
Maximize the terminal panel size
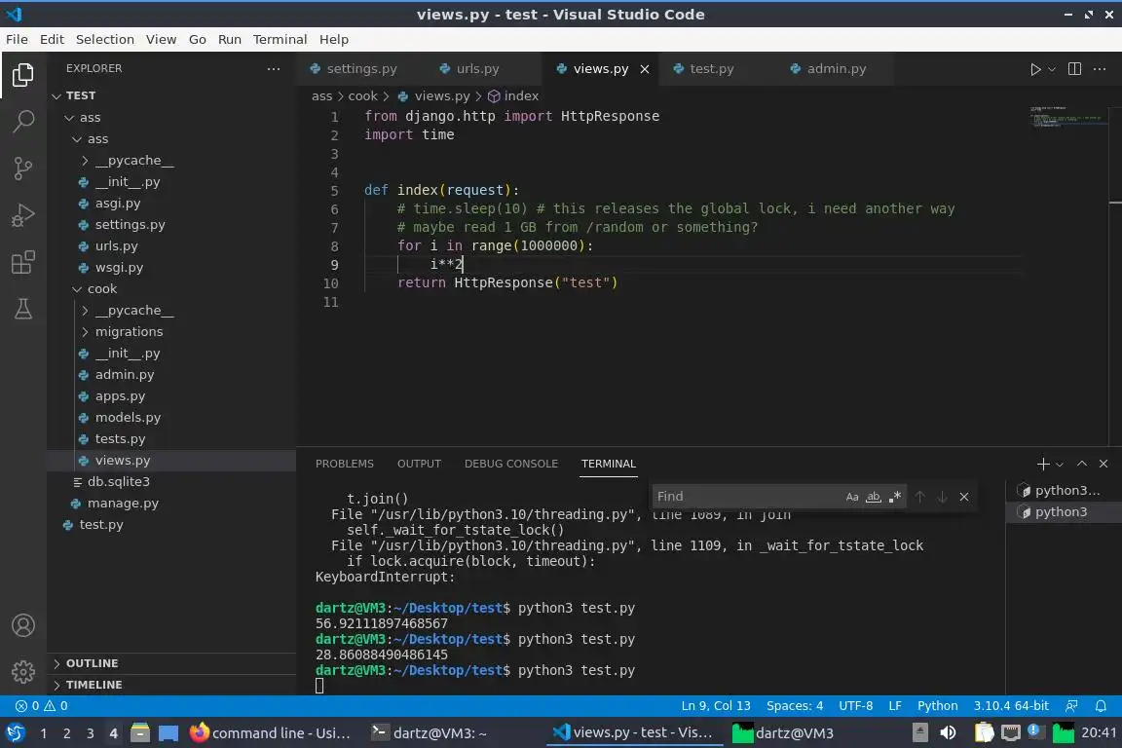pyautogui.click(x=1082, y=464)
